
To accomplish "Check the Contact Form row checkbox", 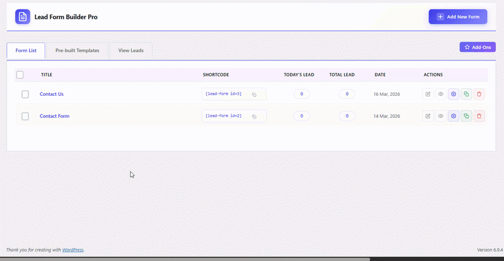I will pos(25,116).
